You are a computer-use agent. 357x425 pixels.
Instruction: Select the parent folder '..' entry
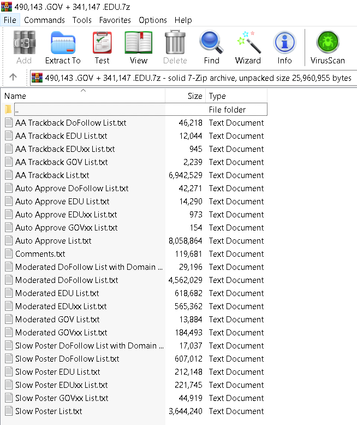tap(17, 110)
